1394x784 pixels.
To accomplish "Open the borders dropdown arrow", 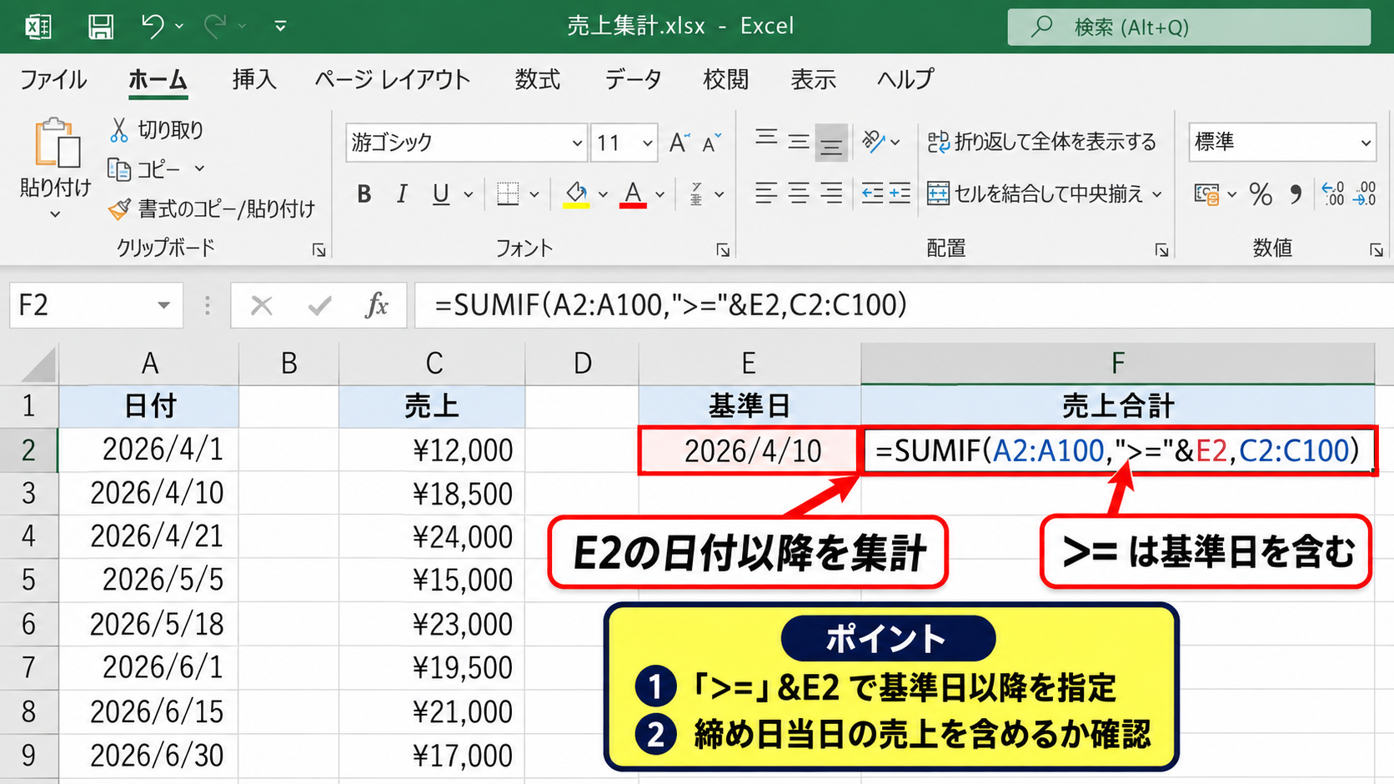I will click(534, 194).
